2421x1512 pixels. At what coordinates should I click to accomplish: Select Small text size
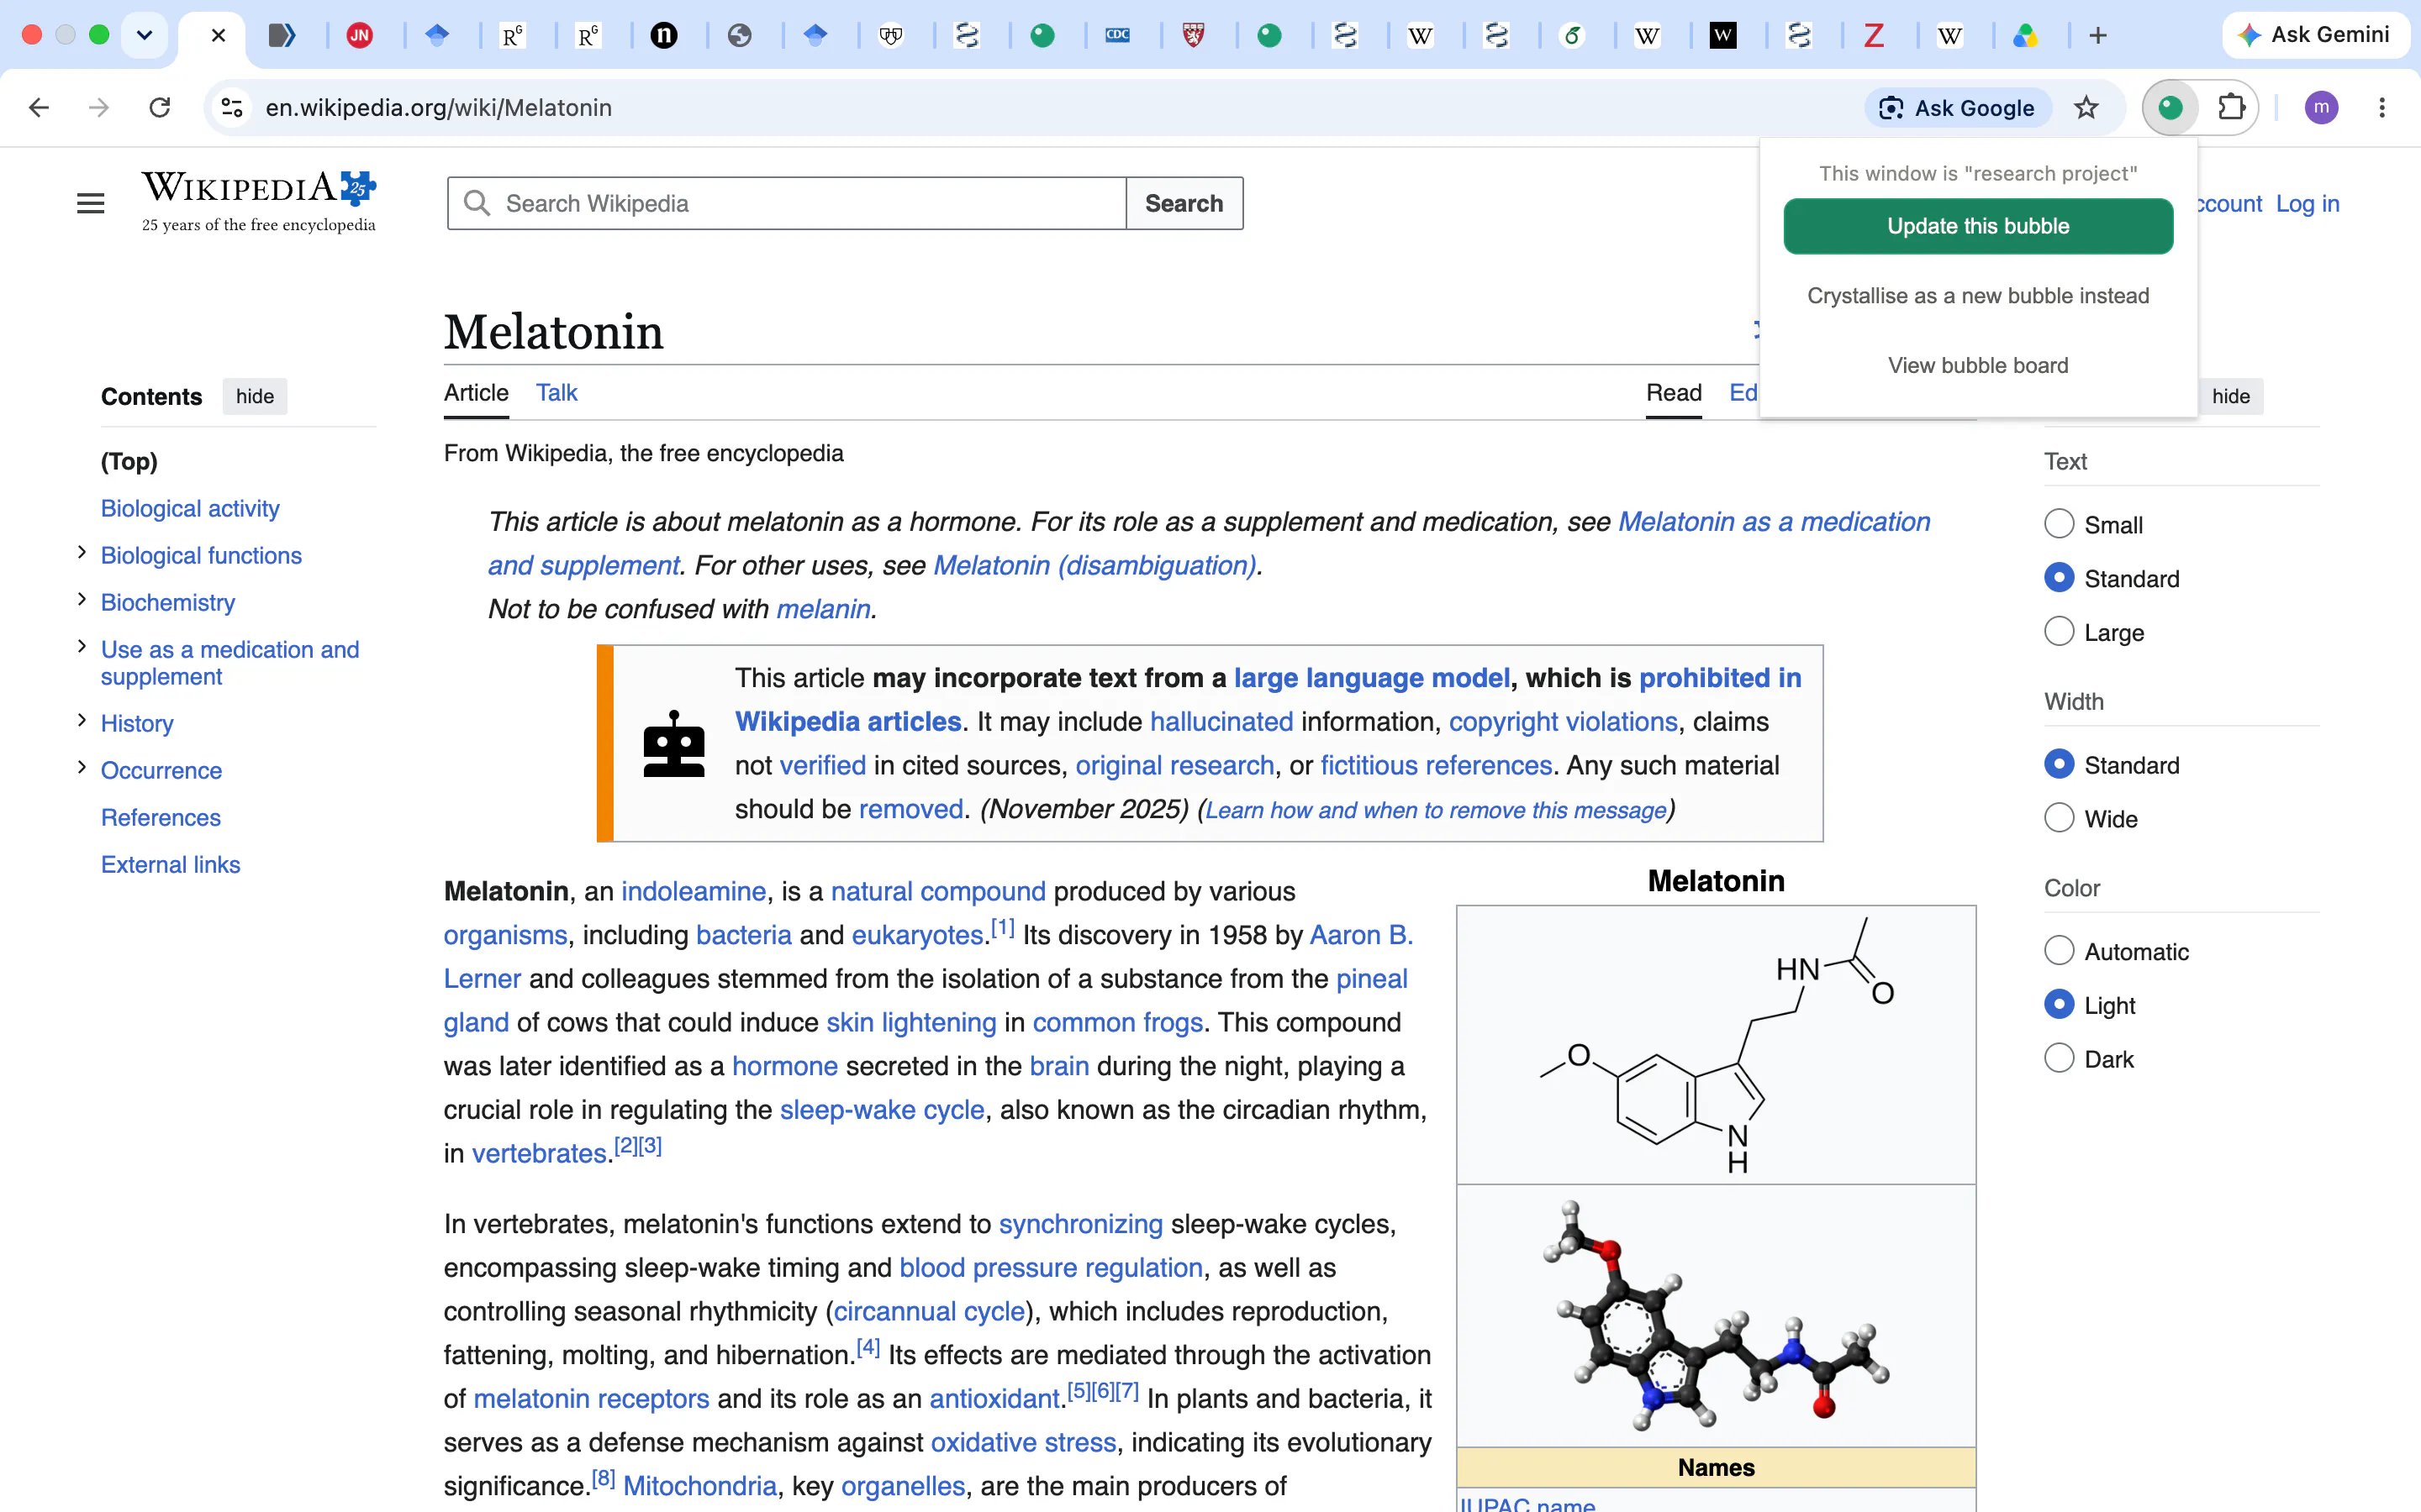coord(2059,524)
